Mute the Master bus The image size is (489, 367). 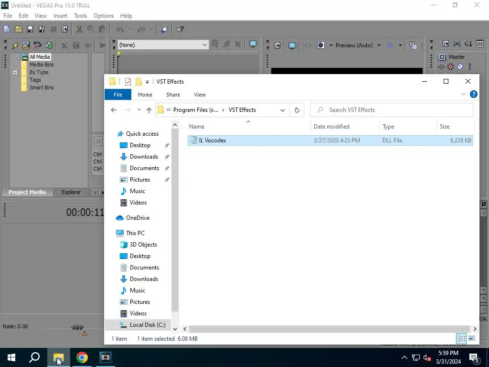click(x=460, y=66)
